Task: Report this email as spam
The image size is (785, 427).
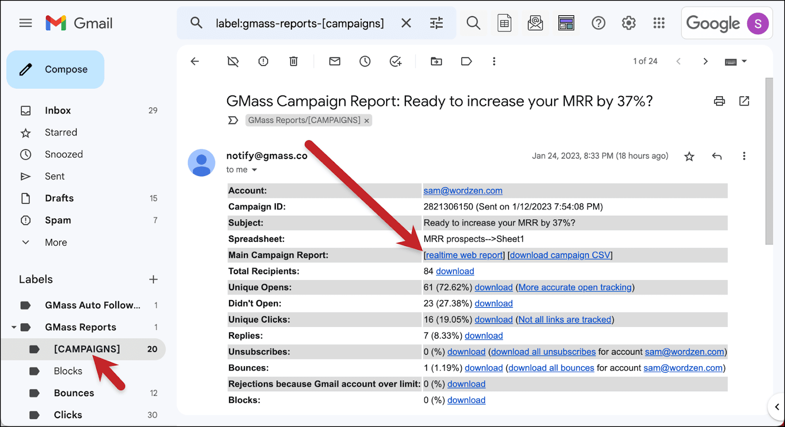Action: pyautogui.click(x=263, y=61)
